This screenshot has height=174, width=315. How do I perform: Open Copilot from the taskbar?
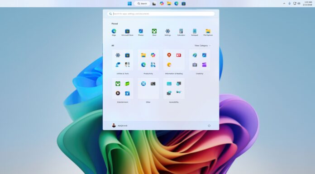162,4
